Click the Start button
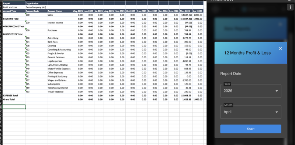The image size is (295, 145). (x=251, y=129)
